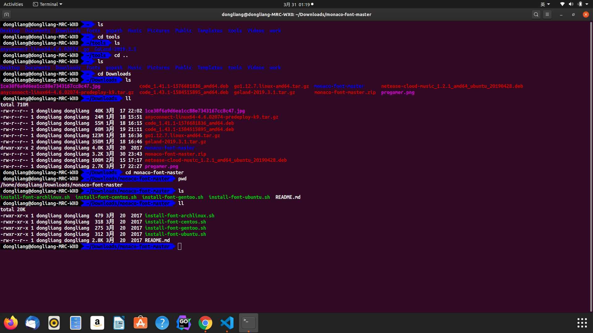Launch GoLand from the dock

(184, 323)
